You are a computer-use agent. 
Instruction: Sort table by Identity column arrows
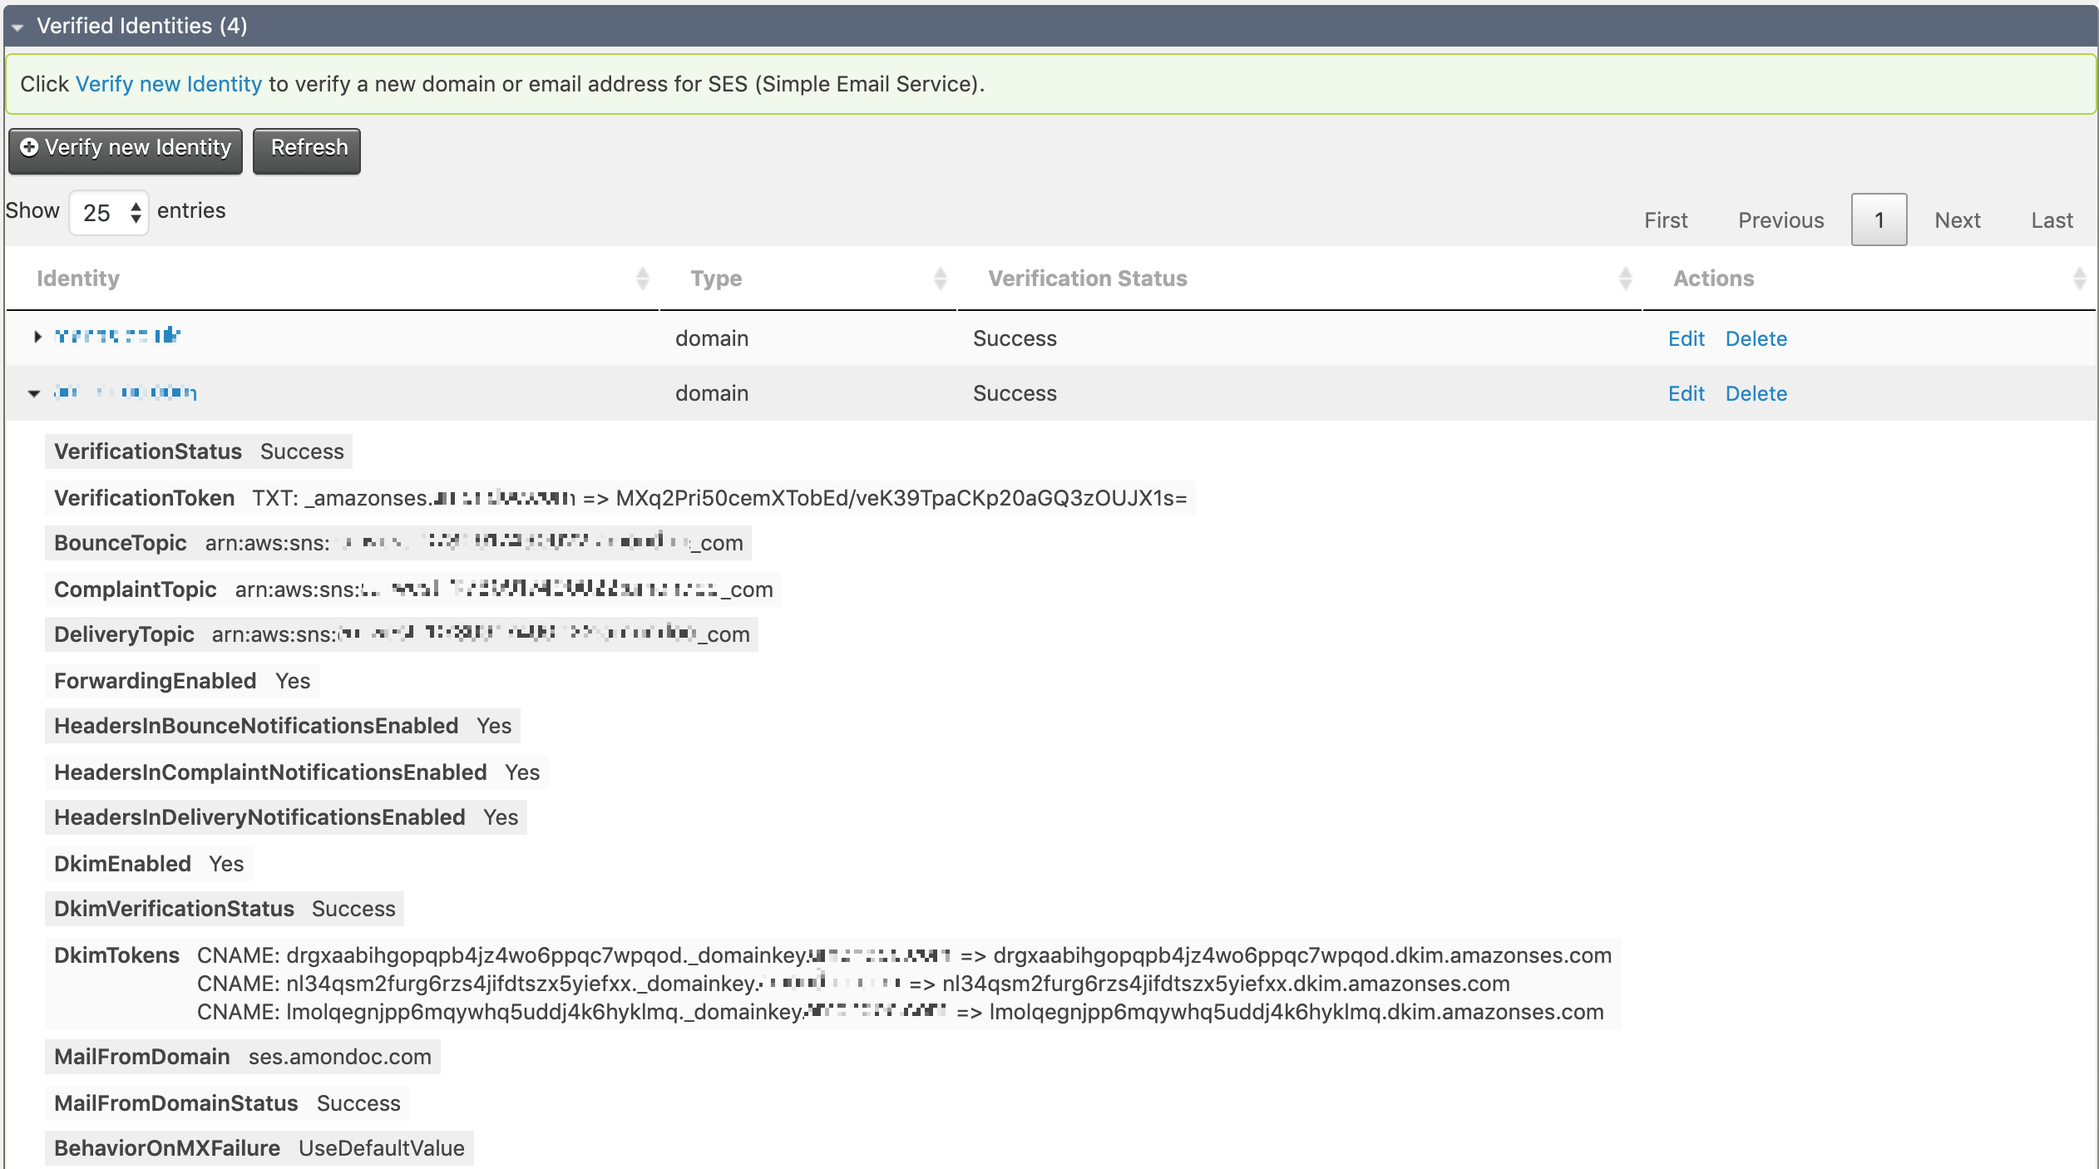(642, 279)
